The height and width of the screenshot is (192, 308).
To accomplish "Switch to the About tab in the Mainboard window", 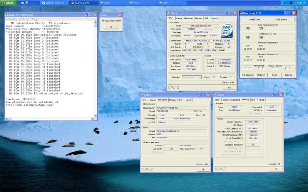I will (x=189, y=100).
